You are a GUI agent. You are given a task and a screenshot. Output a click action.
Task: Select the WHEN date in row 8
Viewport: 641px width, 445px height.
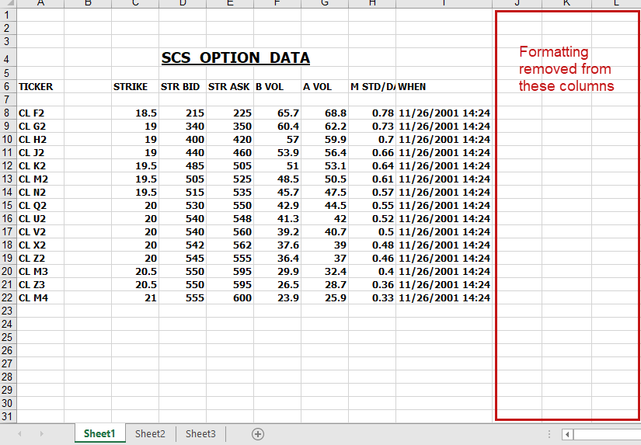[x=444, y=113]
